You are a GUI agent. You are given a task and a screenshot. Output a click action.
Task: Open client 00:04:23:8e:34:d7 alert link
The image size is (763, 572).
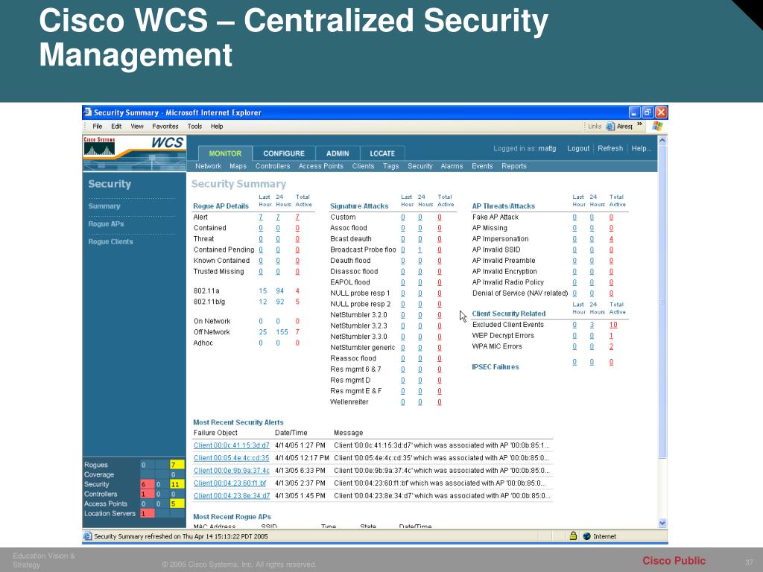231,495
